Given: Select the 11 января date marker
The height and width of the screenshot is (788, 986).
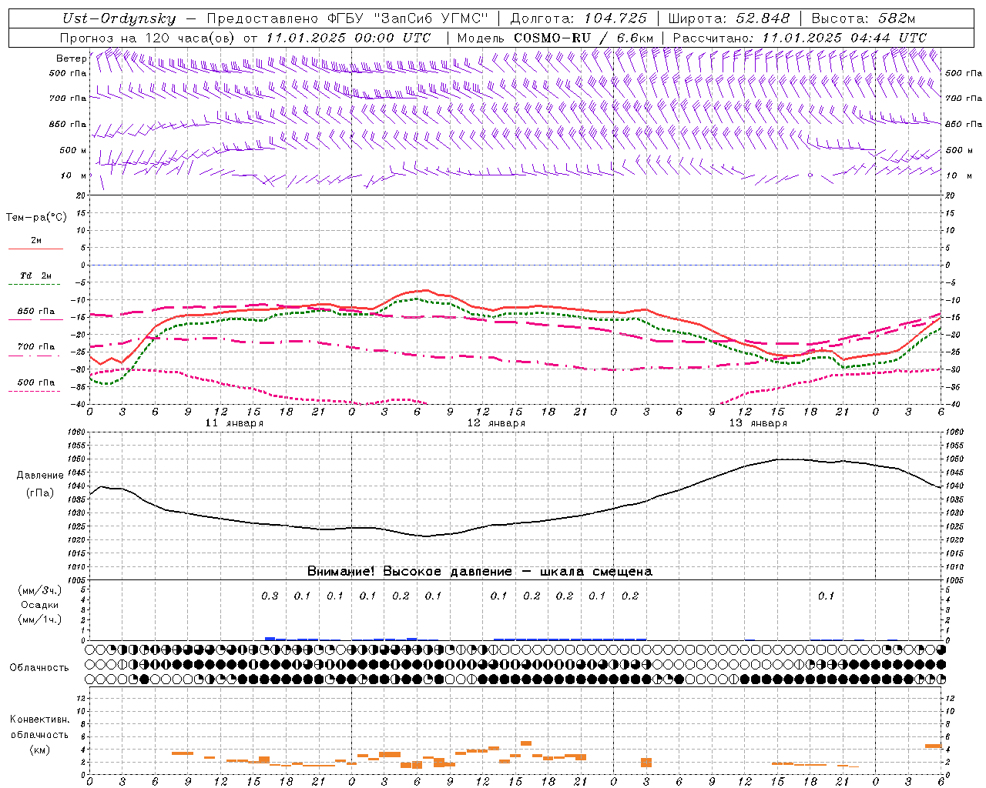Looking at the screenshot, I should tap(234, 423).
